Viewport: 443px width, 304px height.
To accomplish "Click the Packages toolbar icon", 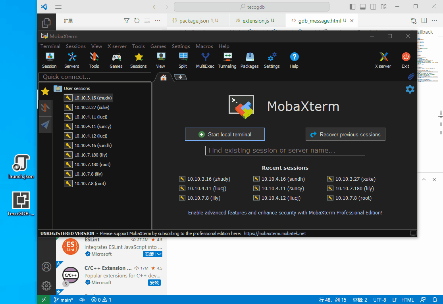I will pyautogui.click(x=249, y=60).
